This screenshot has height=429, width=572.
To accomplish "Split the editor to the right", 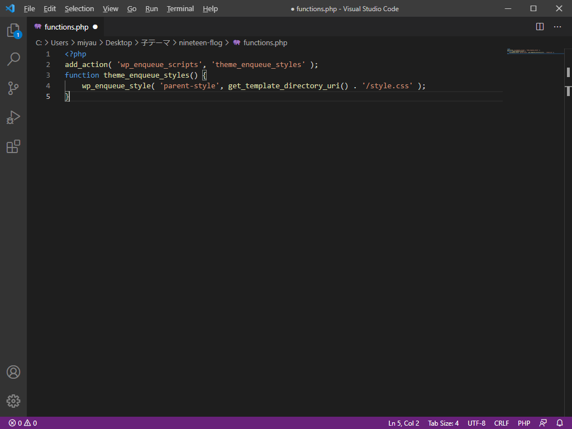I will point(540,27).
